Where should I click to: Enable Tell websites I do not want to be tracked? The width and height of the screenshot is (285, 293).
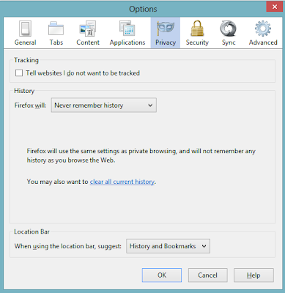[19, 73]
